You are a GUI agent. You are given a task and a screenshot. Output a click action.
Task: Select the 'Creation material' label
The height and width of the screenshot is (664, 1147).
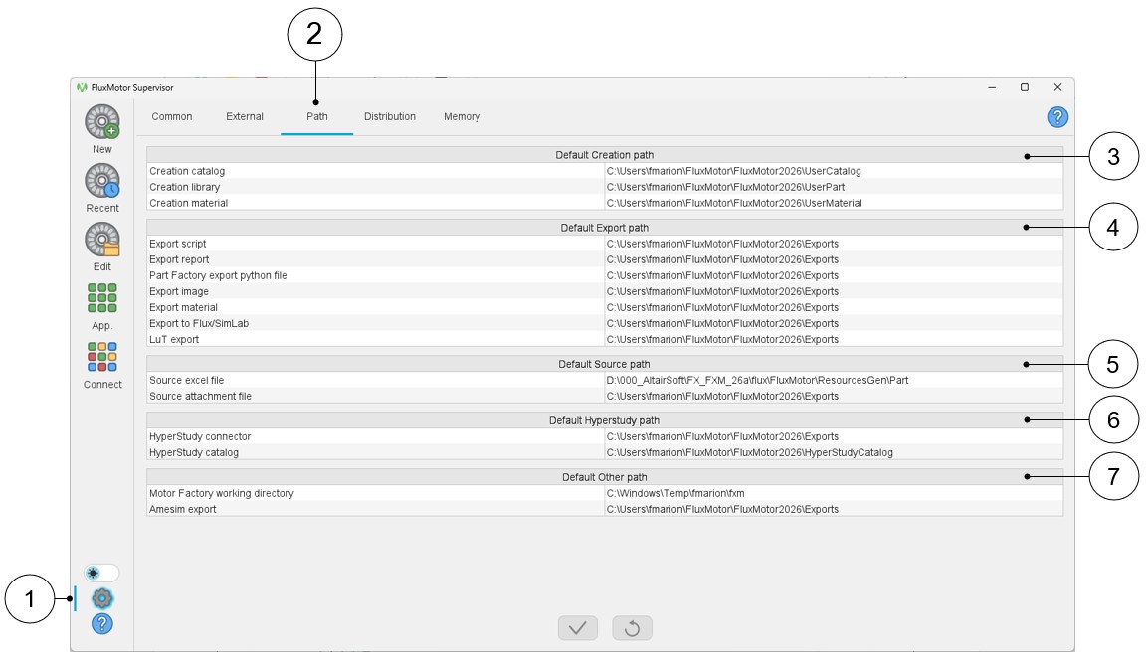click(x=189, y=204)
